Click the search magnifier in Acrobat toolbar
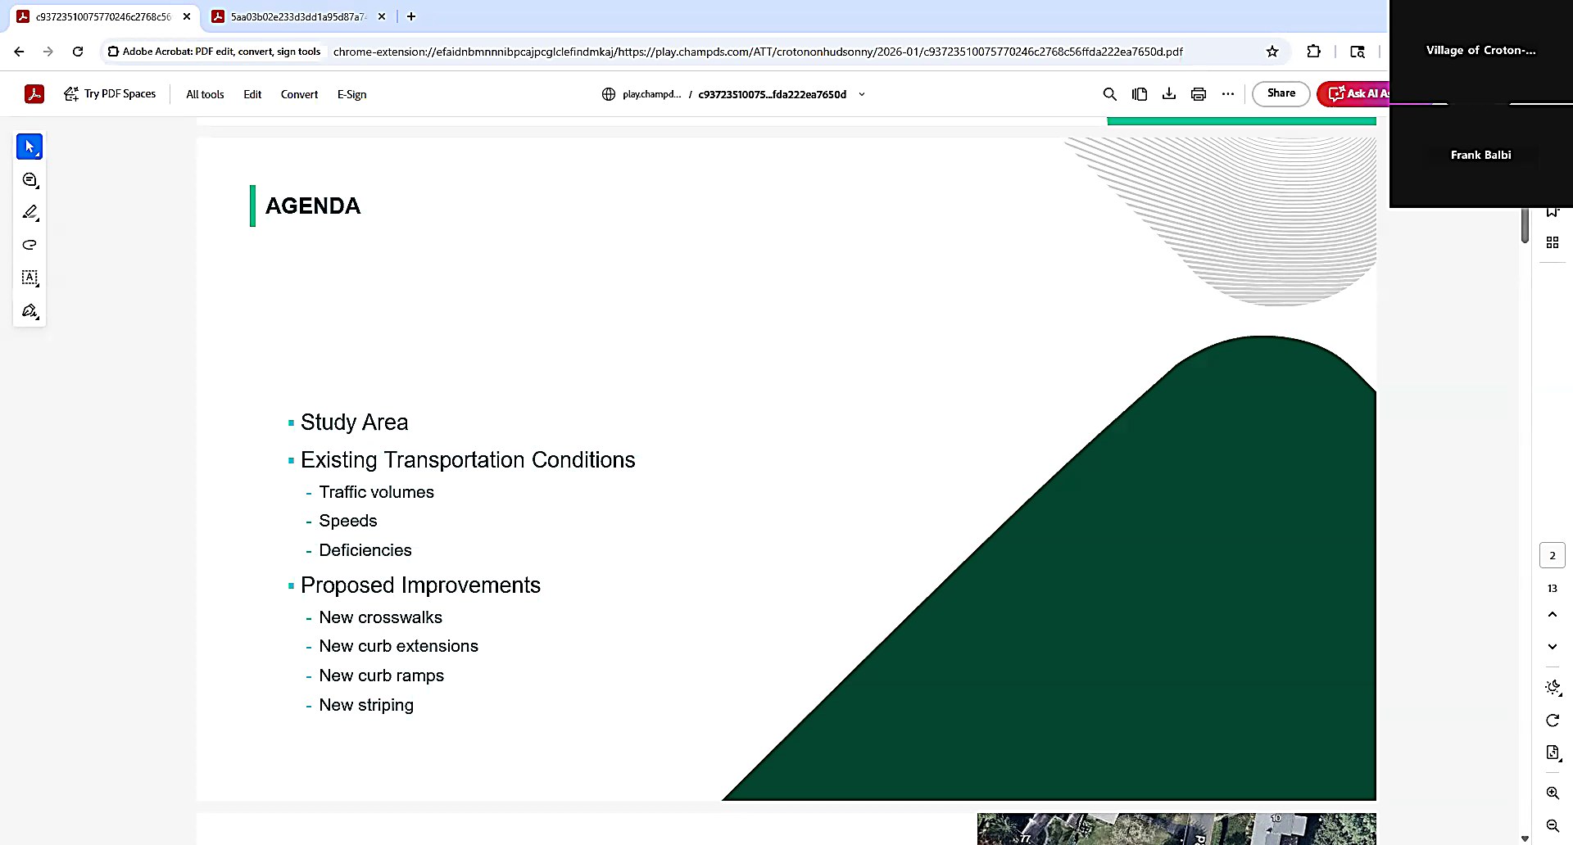 [1109, 94]
